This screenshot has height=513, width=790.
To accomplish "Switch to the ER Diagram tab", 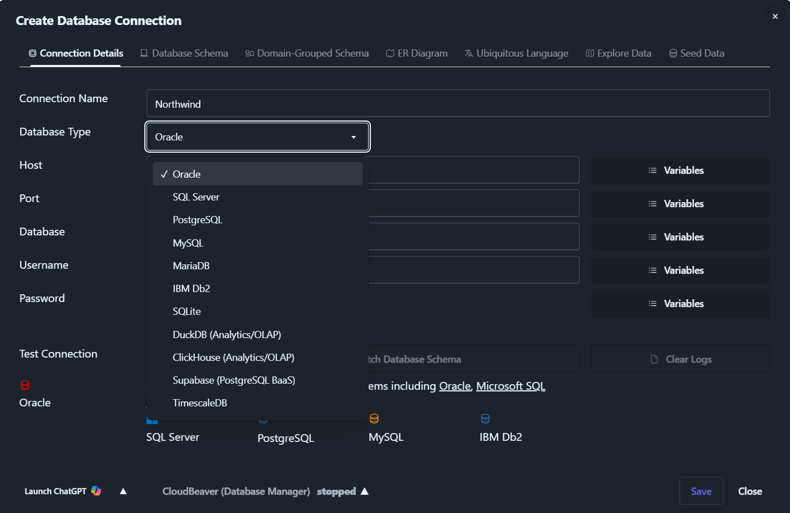I will [x=416, y=53].
